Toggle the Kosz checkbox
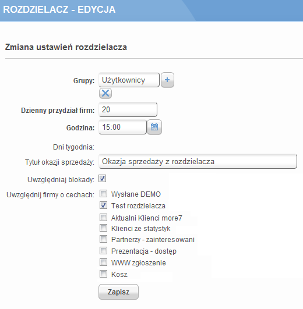303x309 pixels. (x=103, y=274)
